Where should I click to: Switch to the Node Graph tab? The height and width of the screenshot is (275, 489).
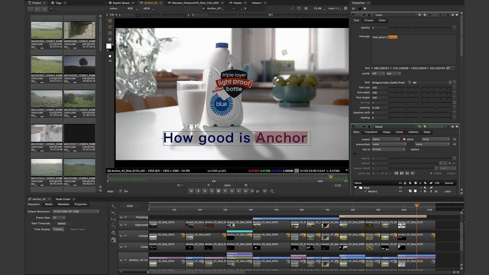pyautogui.click(x=64, y=198)
